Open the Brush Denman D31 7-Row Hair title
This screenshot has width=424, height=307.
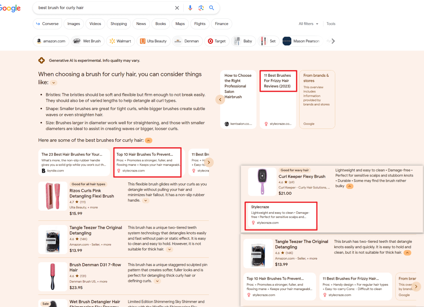pos(95,267)
